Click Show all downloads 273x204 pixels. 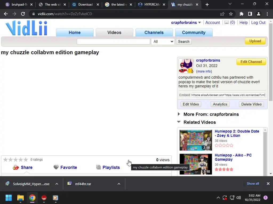pyautogui.click(x=253, y=184)
